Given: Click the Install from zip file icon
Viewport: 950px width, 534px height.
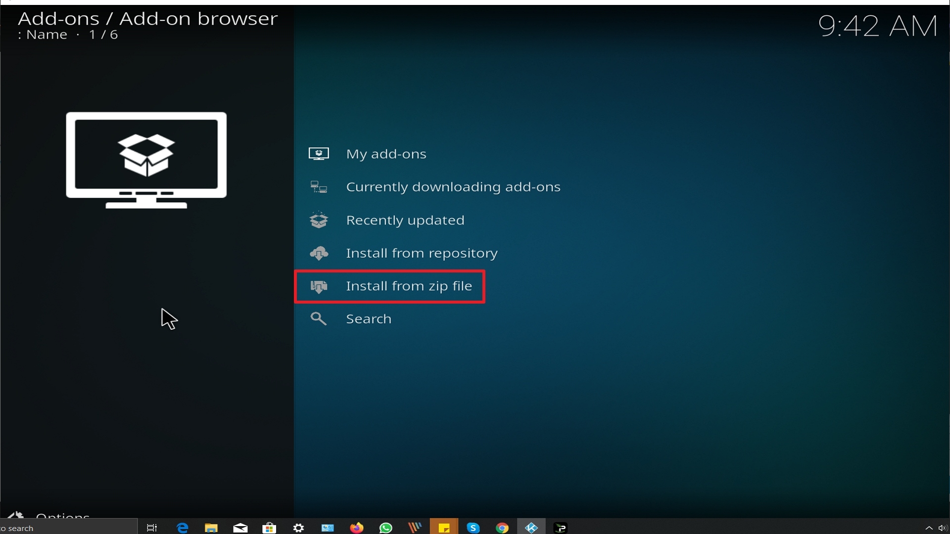Looking at the screenshot, I should tap(319, 286).
